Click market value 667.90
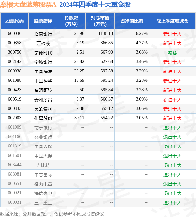This screenshot has height=217, width=196. coord(107,52)
